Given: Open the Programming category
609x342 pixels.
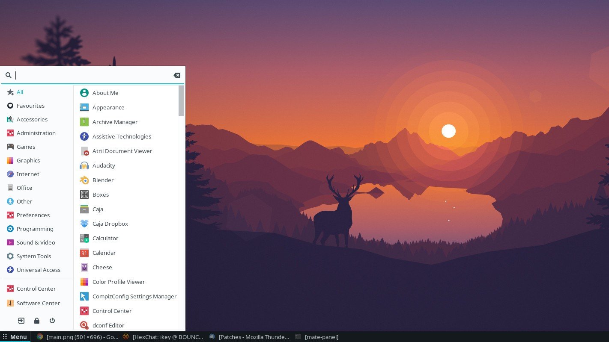Looking at the screenshot, I should click(35, 229).
